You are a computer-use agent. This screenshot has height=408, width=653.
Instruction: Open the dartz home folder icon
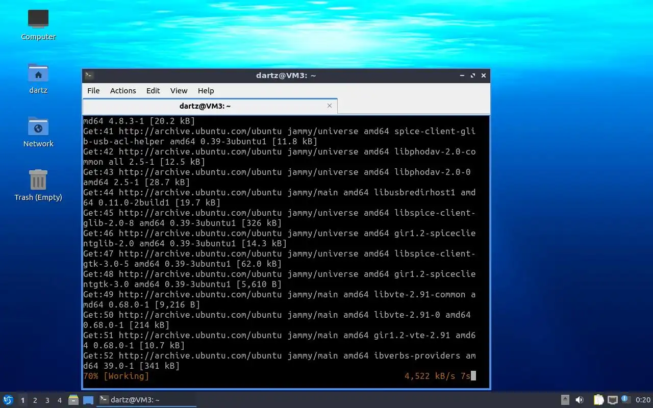[x=38, y=78]
